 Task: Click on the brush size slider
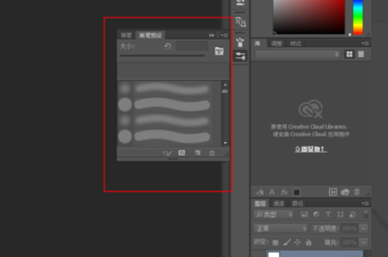[x=162, y=56]
